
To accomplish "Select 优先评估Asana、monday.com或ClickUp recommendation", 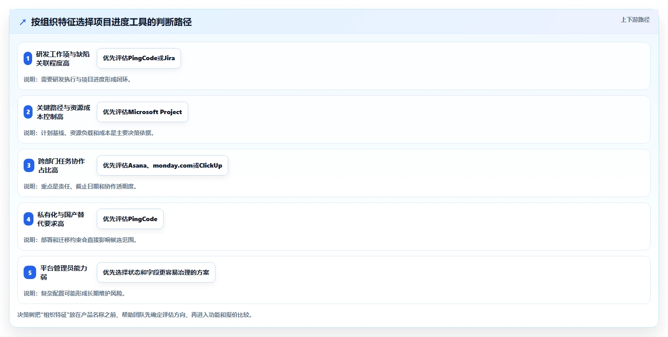I will coord(162,165).
